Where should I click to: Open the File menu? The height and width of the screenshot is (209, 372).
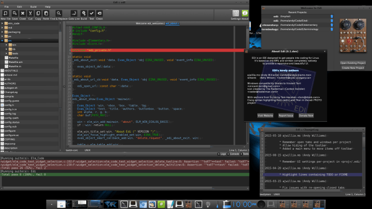point(6,7)
